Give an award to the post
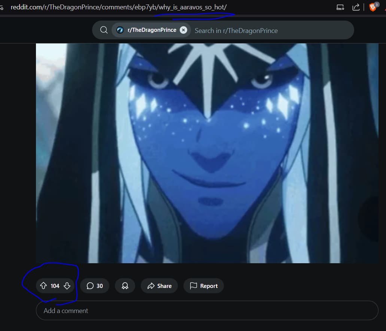 pos(125,286)
